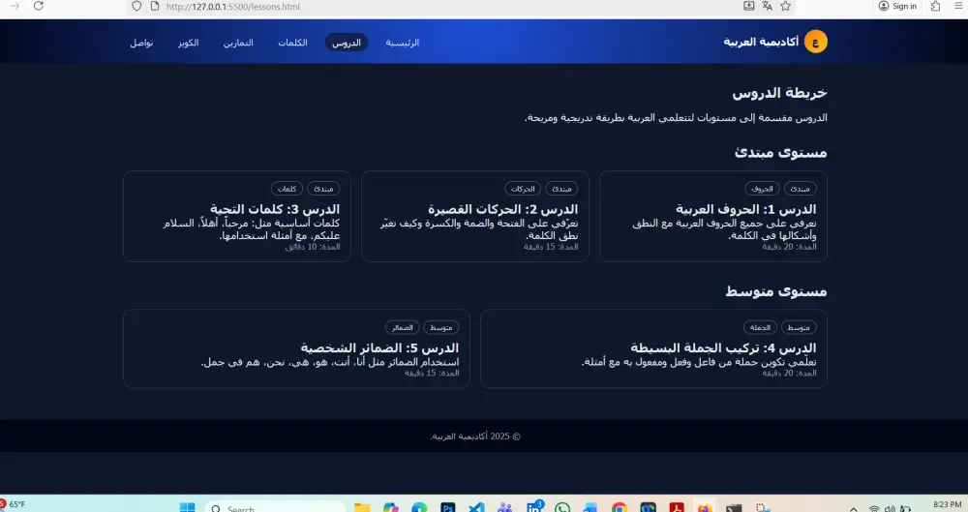
Task: Open Microsoft Teams from the taskbar
Action: coord(505,508)
